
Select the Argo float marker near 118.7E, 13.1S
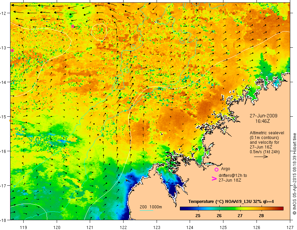click(x=12, y=50)
